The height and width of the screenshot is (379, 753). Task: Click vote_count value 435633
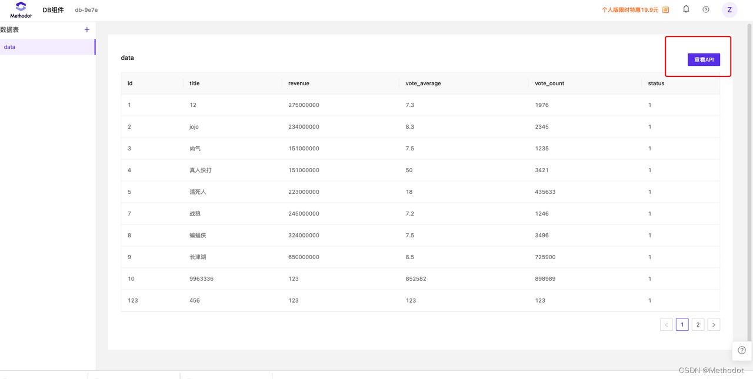click(x=545, y=192)
